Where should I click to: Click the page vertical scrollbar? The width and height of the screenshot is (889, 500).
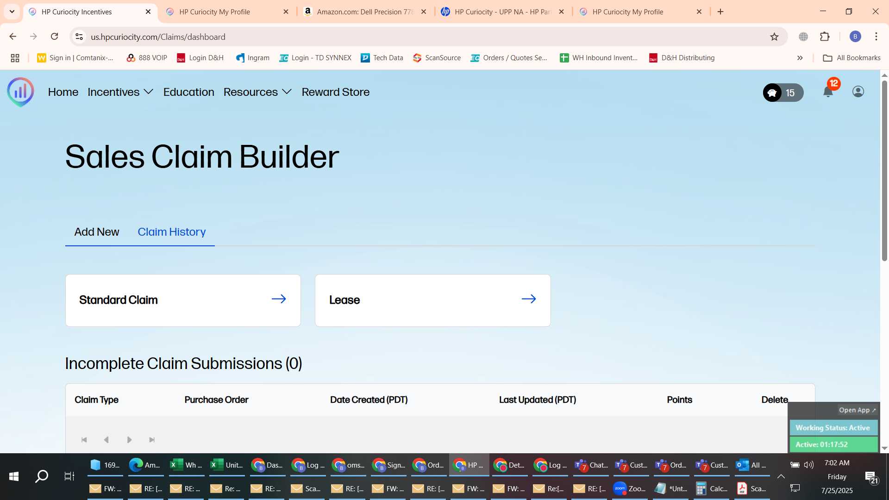point(884,171)
